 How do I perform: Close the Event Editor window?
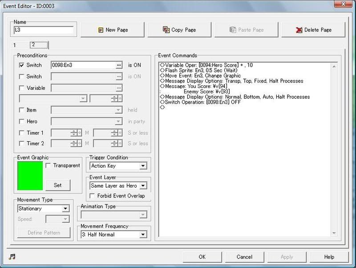point(344,4)
